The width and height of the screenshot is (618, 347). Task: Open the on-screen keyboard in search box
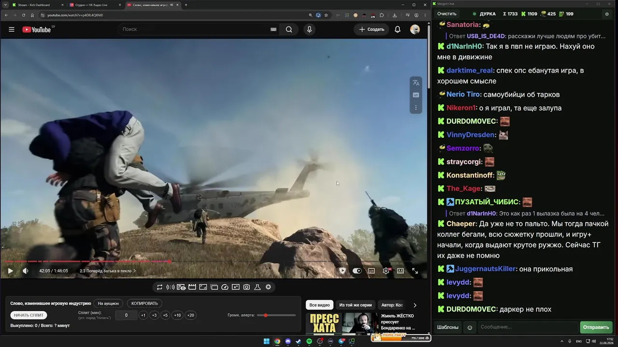click(x=273, y=29)
